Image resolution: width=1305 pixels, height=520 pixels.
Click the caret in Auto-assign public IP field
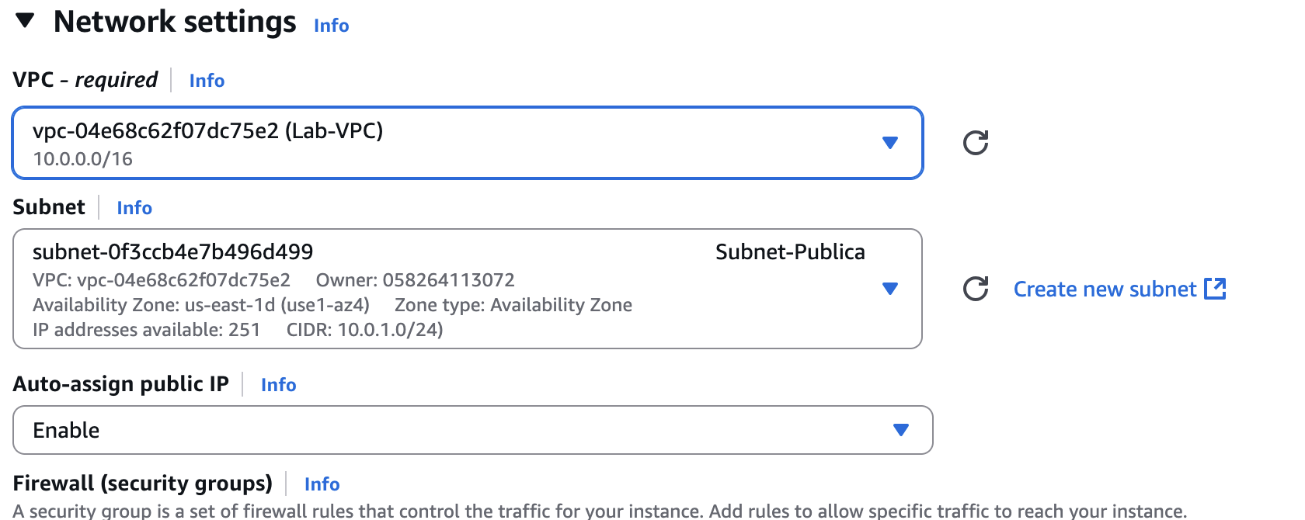901,430
